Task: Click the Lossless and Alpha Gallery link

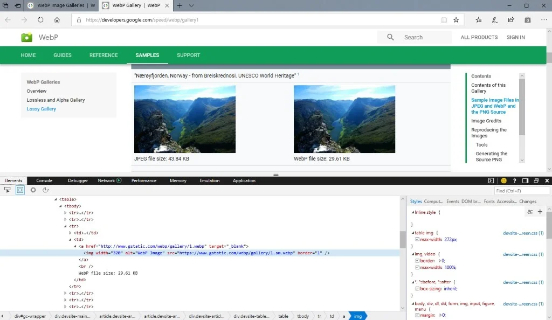Action: [56, 100]
